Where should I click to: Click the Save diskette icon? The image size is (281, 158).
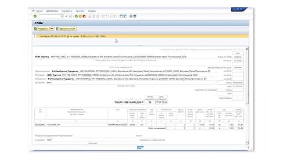[70, 16]
